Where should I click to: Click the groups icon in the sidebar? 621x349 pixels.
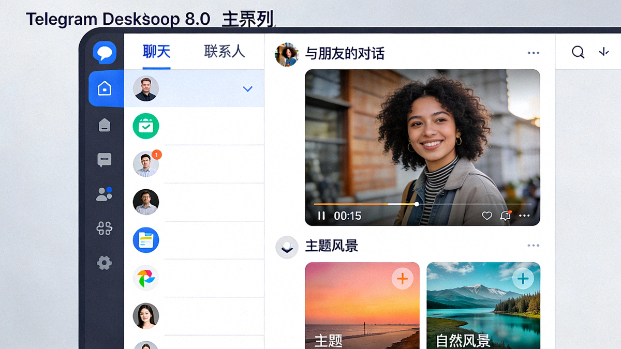(x=103, y=229)
